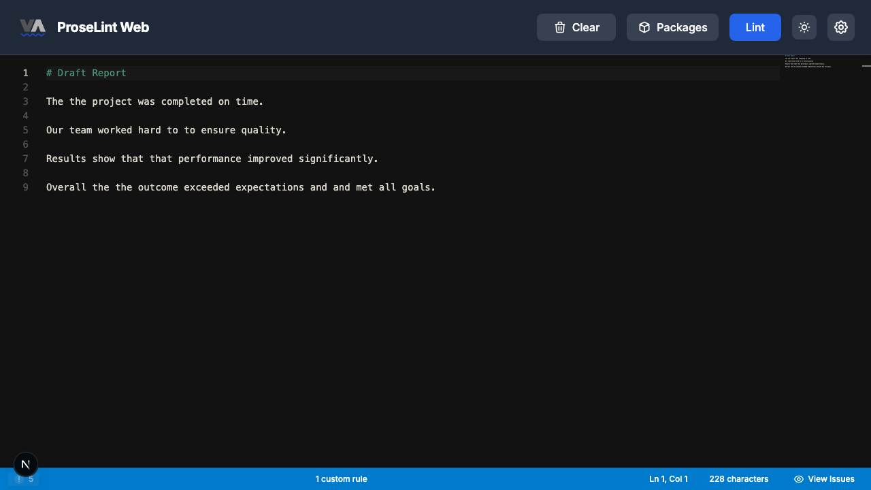Clear the editor with the Clear button
Screen dimensions: 871x490
(x=576, y=27)
